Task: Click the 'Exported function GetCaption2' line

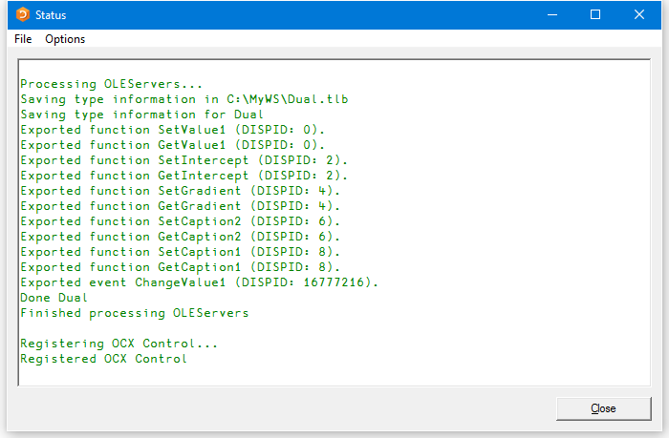Action: click(180, 237)
